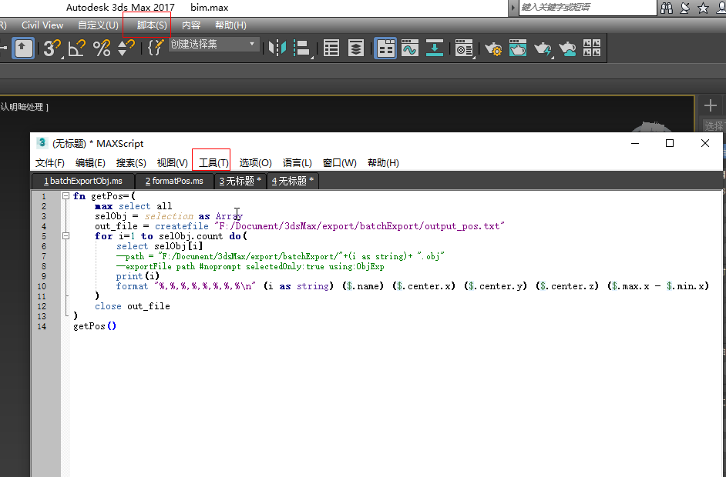Open the 工具(T) menu in MAXScript editor

tap(213, 162)
